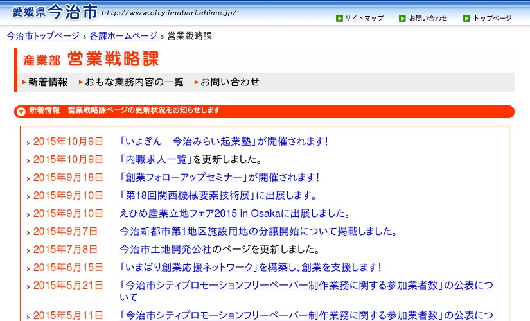
Task: Select おもな業務内容の一覧 in navigation bar
Action: click(x=134, y=82)
